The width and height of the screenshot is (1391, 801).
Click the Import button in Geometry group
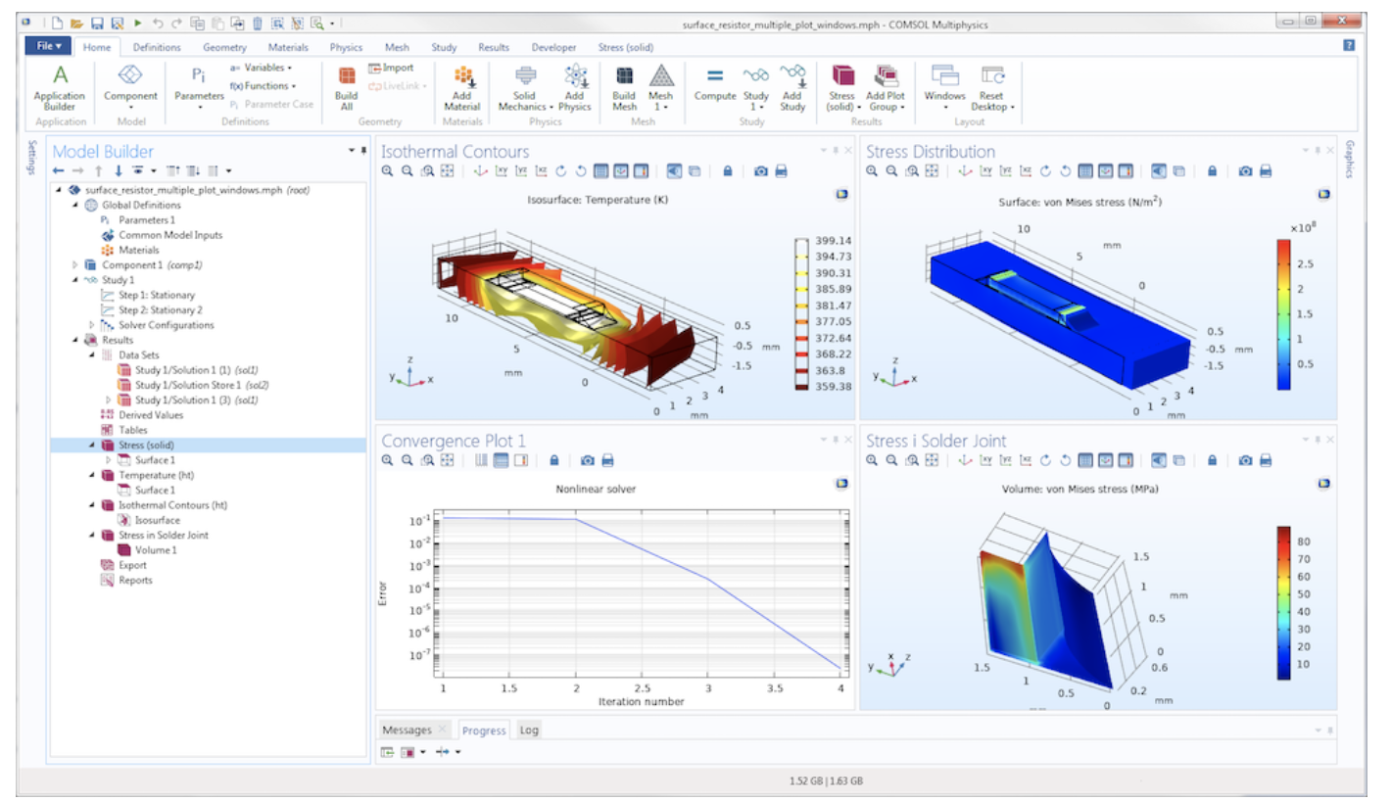pyautogui.click(x=392, y=68)
